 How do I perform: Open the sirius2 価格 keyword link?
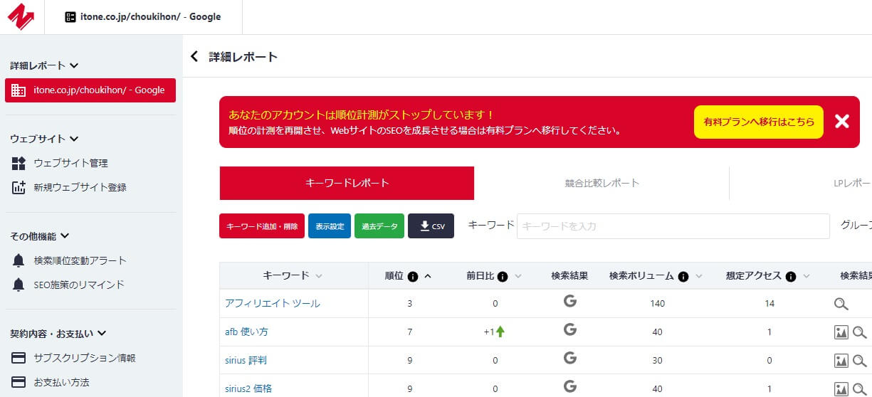tap(248, 389)
